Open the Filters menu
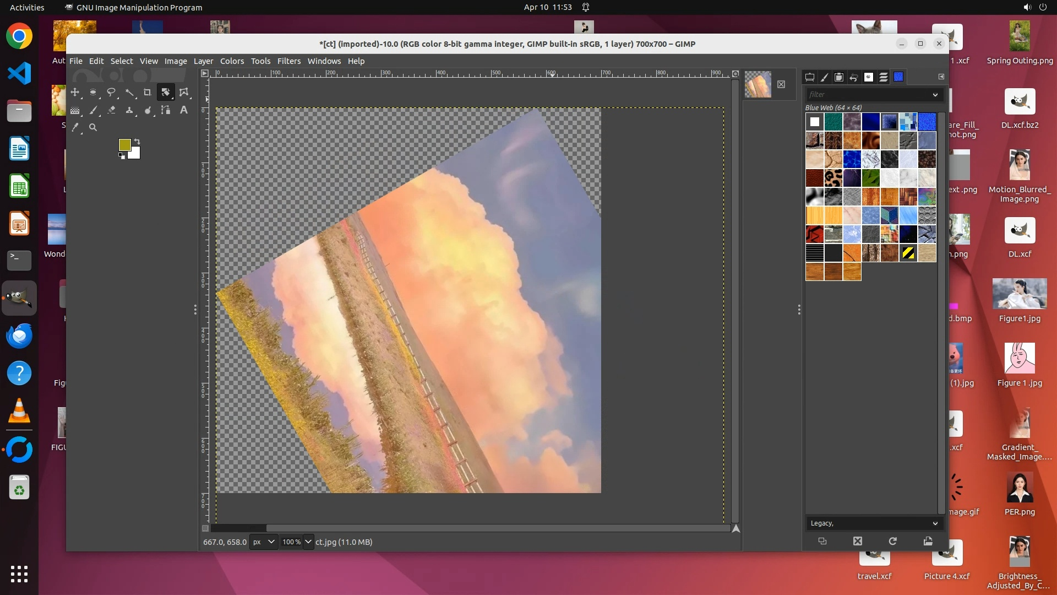The image size is (1057, 595). (288, 61)
